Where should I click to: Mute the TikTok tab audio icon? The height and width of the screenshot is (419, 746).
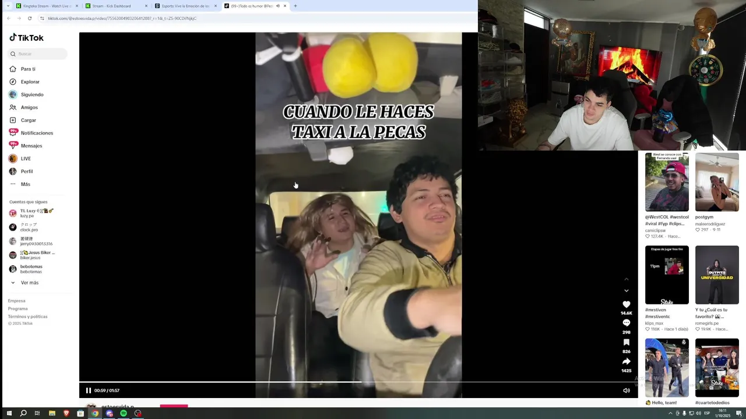click(x=278, y=6)
